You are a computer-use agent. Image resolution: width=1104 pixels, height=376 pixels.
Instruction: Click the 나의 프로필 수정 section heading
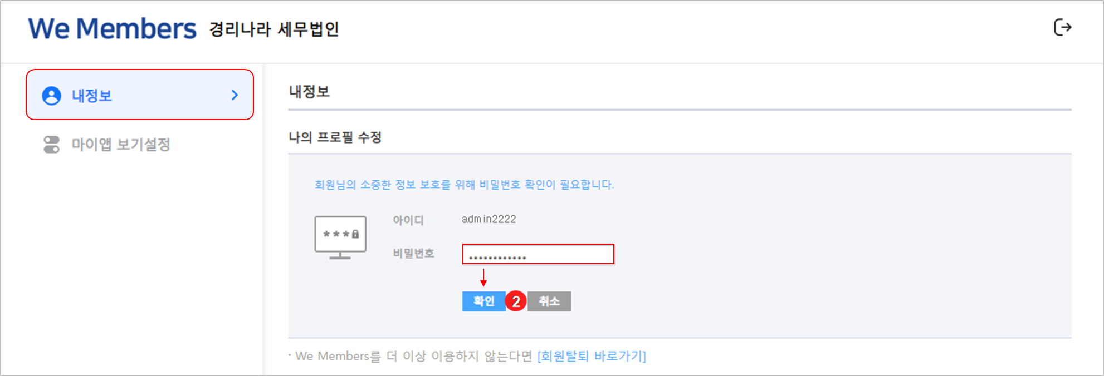tap(335, 137)
